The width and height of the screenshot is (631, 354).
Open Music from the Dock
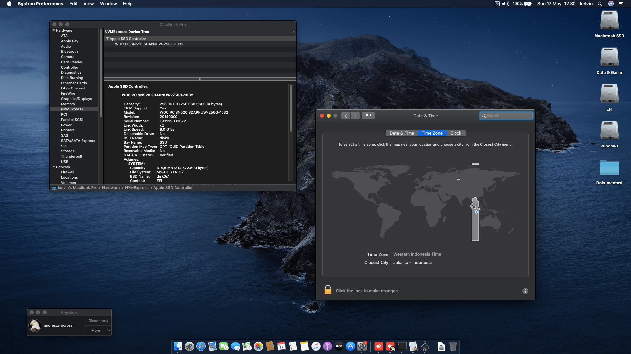[x=316, y=346]
